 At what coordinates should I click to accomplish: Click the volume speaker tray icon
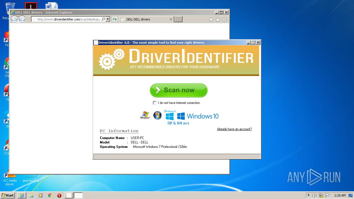click(314, 195)
